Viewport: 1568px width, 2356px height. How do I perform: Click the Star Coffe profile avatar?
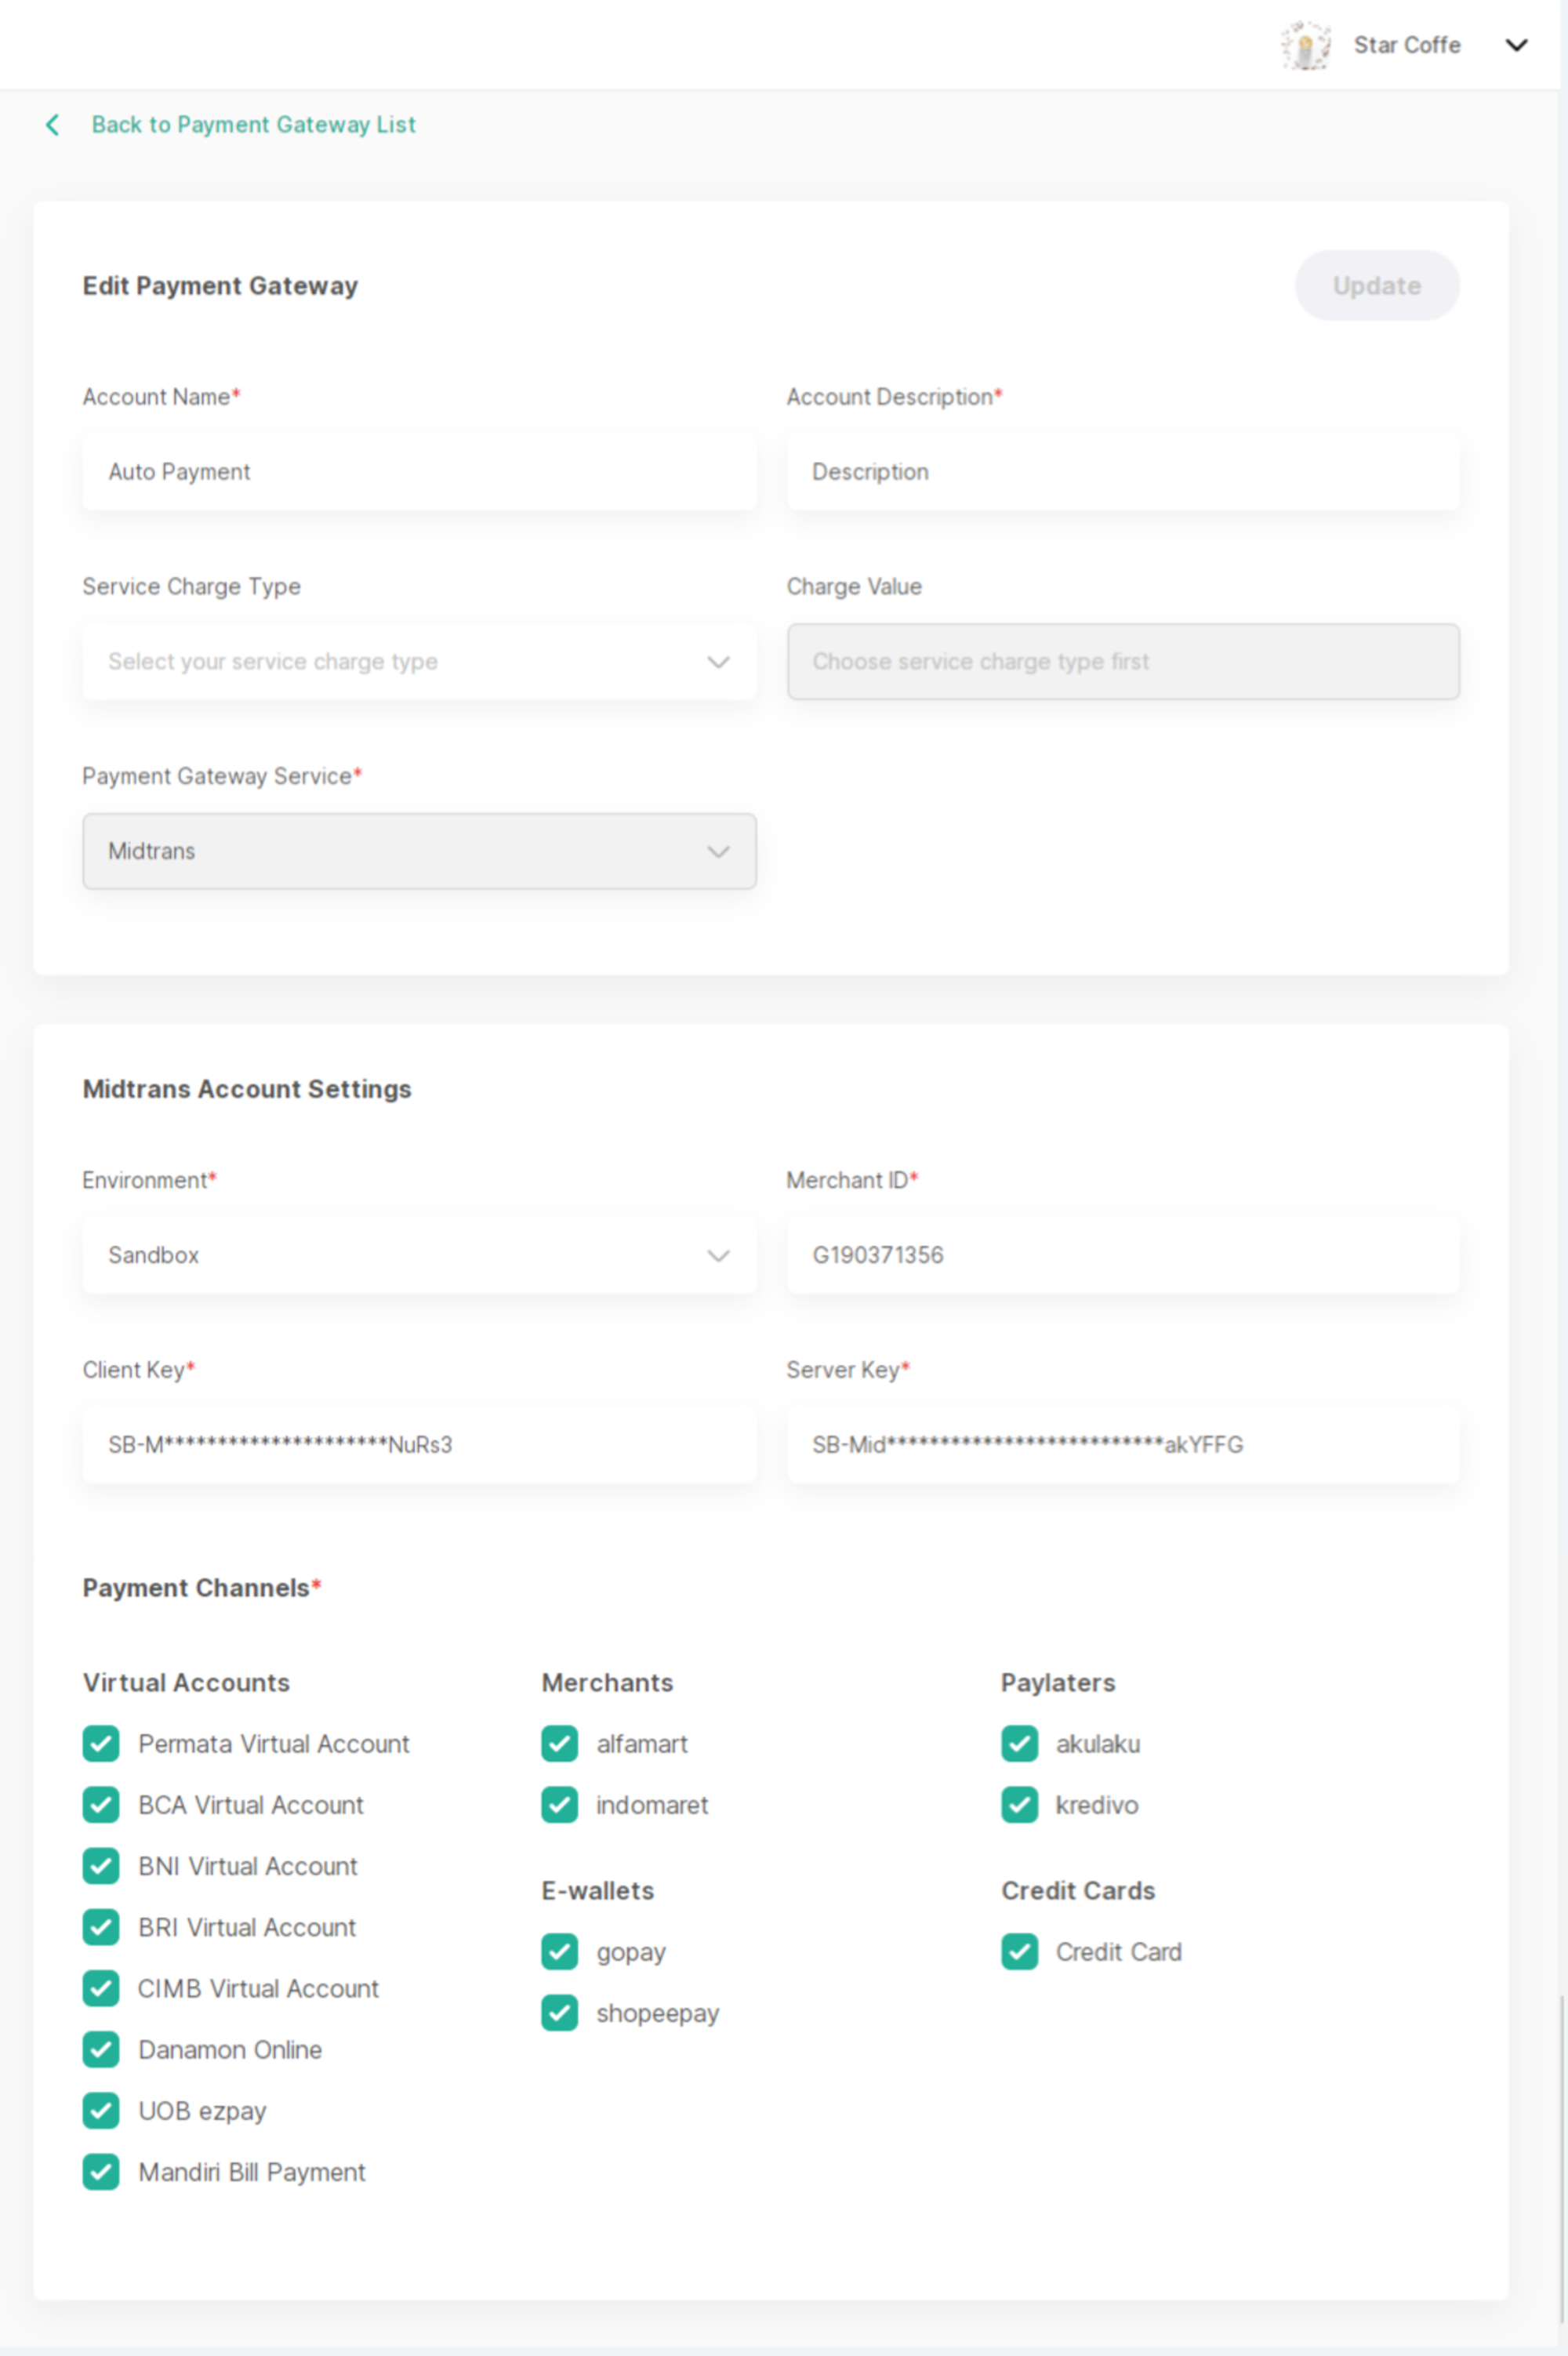1305,45
